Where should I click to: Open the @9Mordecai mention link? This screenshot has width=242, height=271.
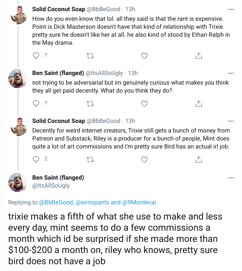(x=139, y=202)
